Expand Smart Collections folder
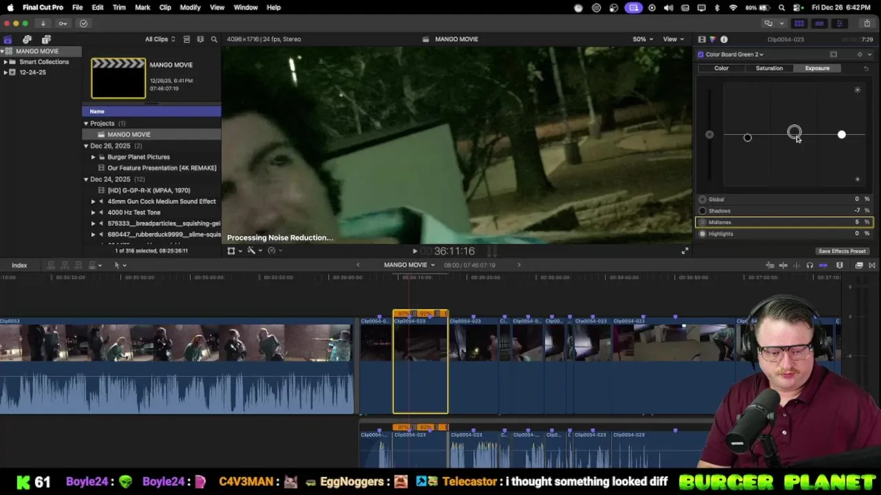 (x=6, y=62)
